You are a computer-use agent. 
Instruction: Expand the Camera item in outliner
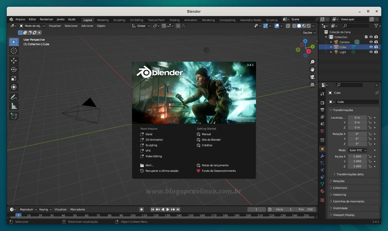point(331,42)
